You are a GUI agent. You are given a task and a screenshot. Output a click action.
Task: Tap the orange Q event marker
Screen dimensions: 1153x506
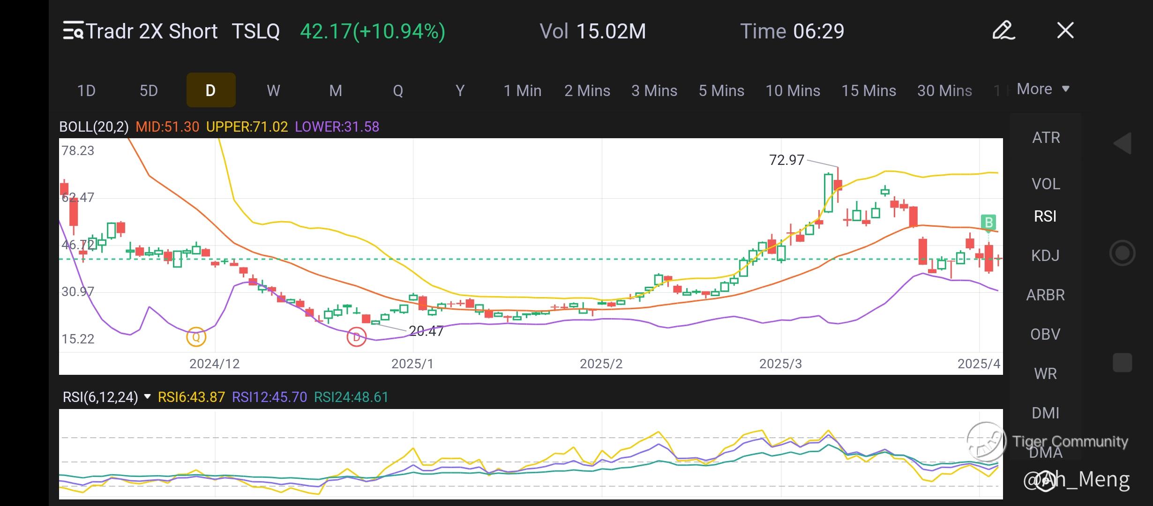click(x=196, y=337)
